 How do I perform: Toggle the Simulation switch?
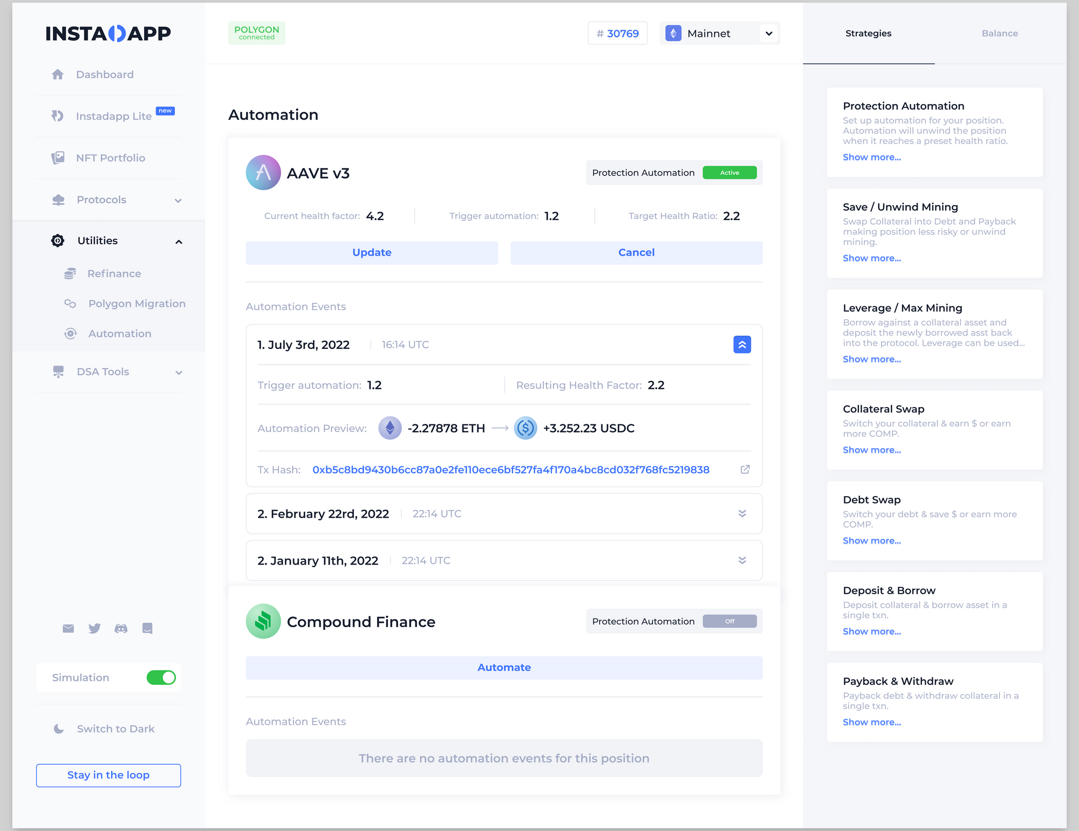click(161, 677)
